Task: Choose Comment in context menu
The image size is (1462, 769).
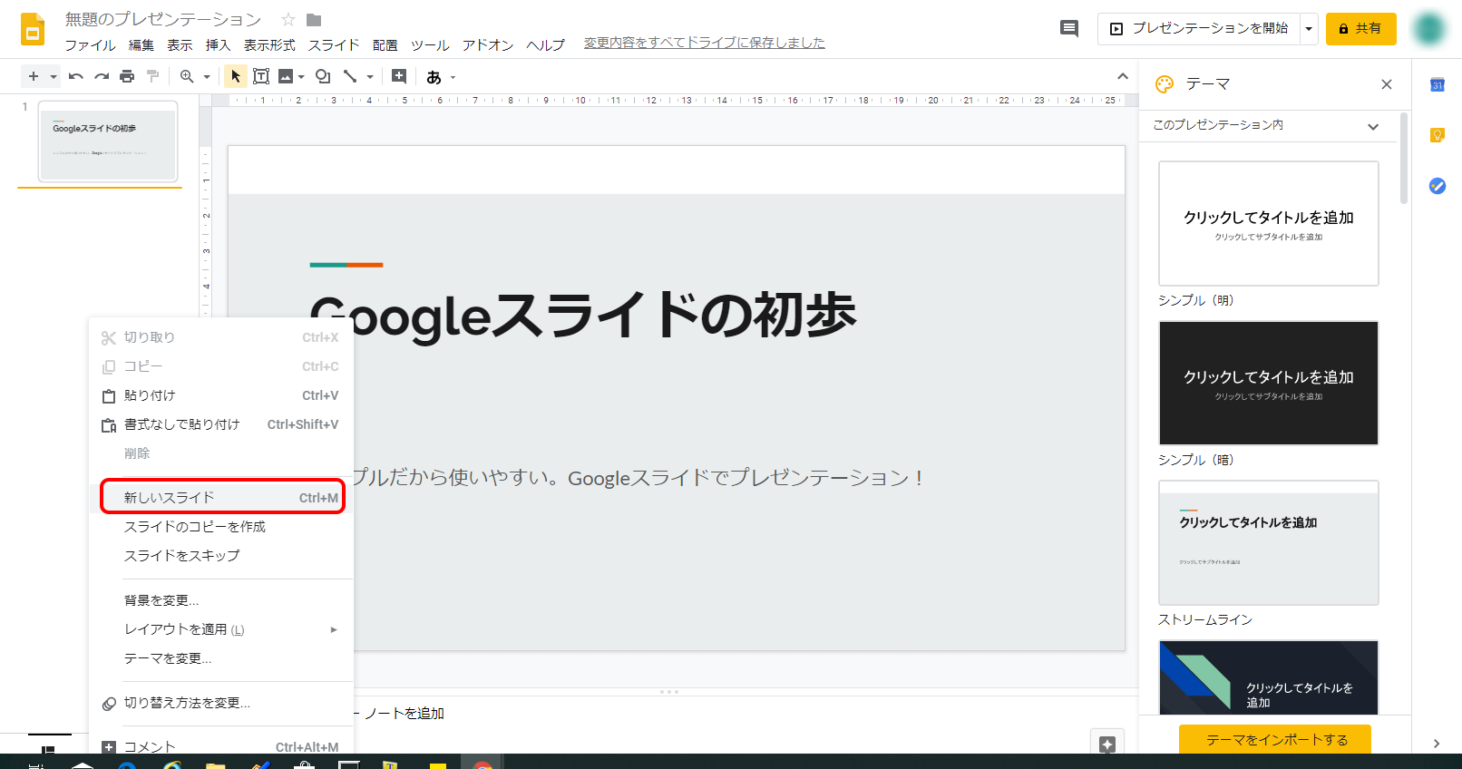Action: pyautogui.click(x=221, y=746)
